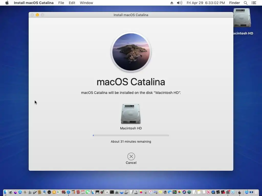The image size is (262, 196).
Task: Open the Finder menu bar item
Action: 234,3
